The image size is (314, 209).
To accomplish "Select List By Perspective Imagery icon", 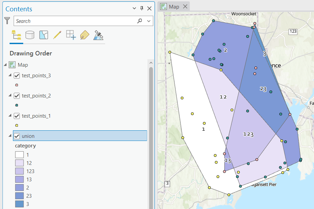I will [x=99, y=35].
